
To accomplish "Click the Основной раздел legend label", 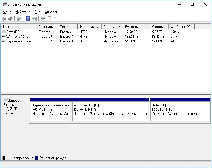I will 53,158.
